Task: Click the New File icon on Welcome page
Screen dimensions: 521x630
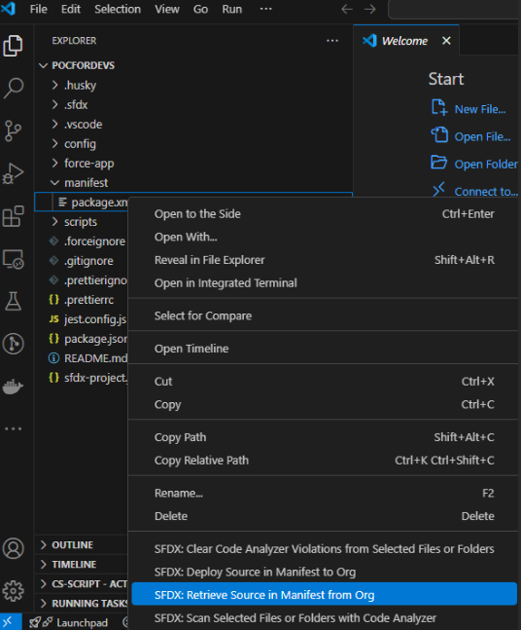Action: [439, 107]
